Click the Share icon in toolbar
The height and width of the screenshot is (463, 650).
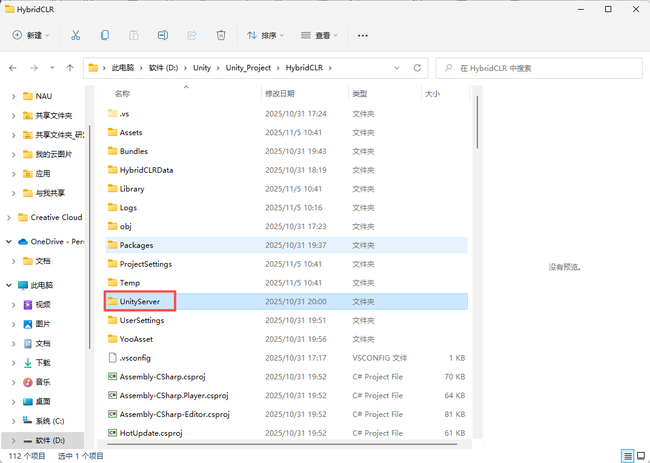192,35
